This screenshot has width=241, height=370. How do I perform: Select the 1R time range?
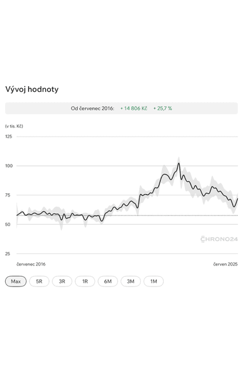coord(85,281)
